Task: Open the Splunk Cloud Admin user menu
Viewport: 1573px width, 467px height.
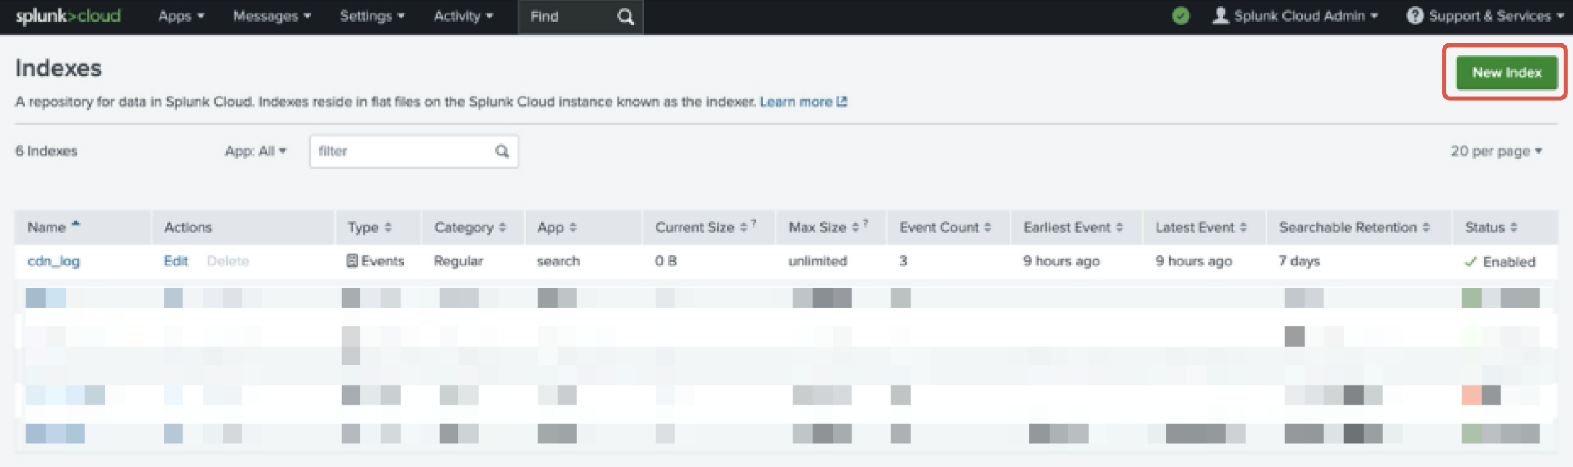Action: (x=1297, y=16)
